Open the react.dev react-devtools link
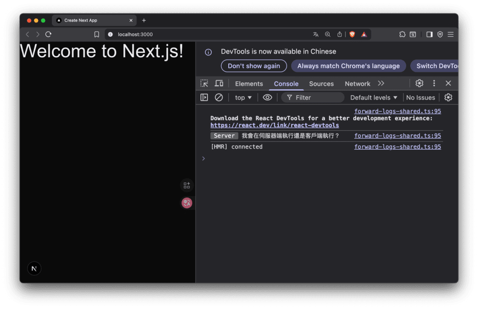Screen dimensions: 478x309 point(274,125)
